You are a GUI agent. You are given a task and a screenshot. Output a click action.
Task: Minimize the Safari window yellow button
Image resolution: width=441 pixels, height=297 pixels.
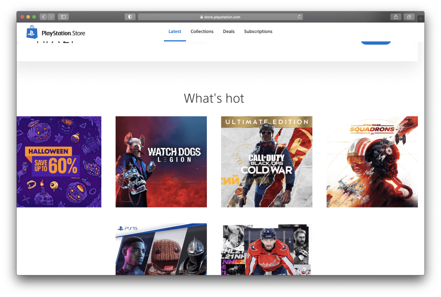click(x=28, y=17)
